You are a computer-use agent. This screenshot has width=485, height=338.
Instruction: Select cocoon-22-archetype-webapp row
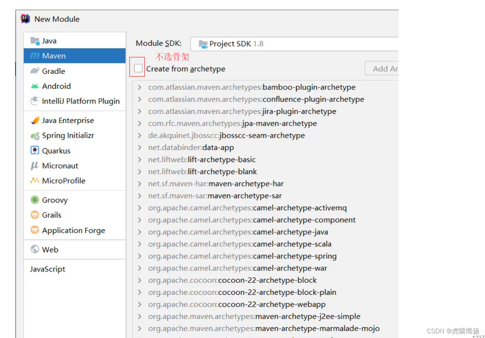(265, 304)
